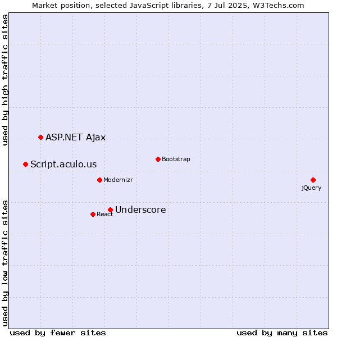The image size is (337, 337).
Task: Click the 'jQuery' label text
Action: tap(311, 188)
